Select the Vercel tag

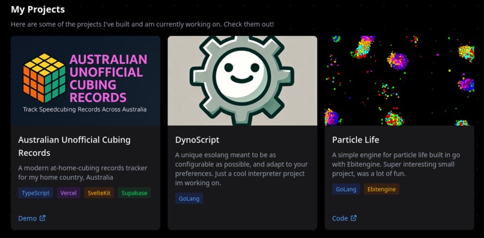[68, 193]
